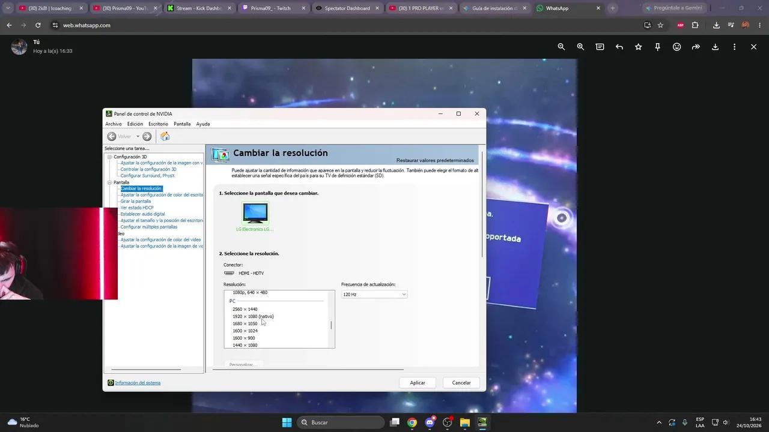Click the Aplicar button
This screenshot has height=432, width=769.
click(418, 383)
